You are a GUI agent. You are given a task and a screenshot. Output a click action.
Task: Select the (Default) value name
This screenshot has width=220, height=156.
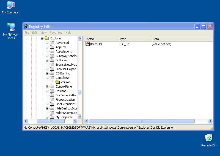pyautogui.click(x=96, y=44)
